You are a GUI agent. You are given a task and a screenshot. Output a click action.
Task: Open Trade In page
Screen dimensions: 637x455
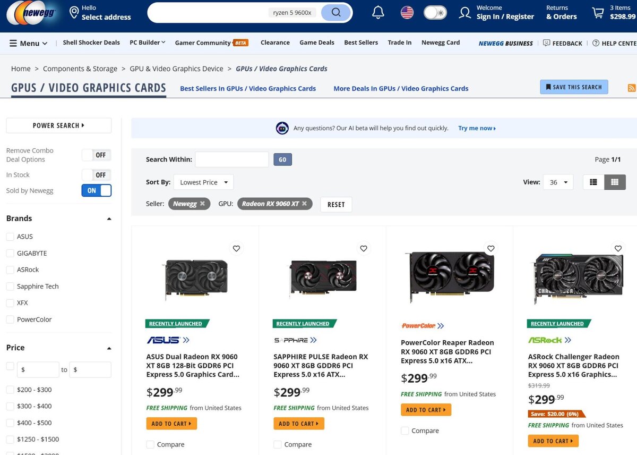pos(400,43)
